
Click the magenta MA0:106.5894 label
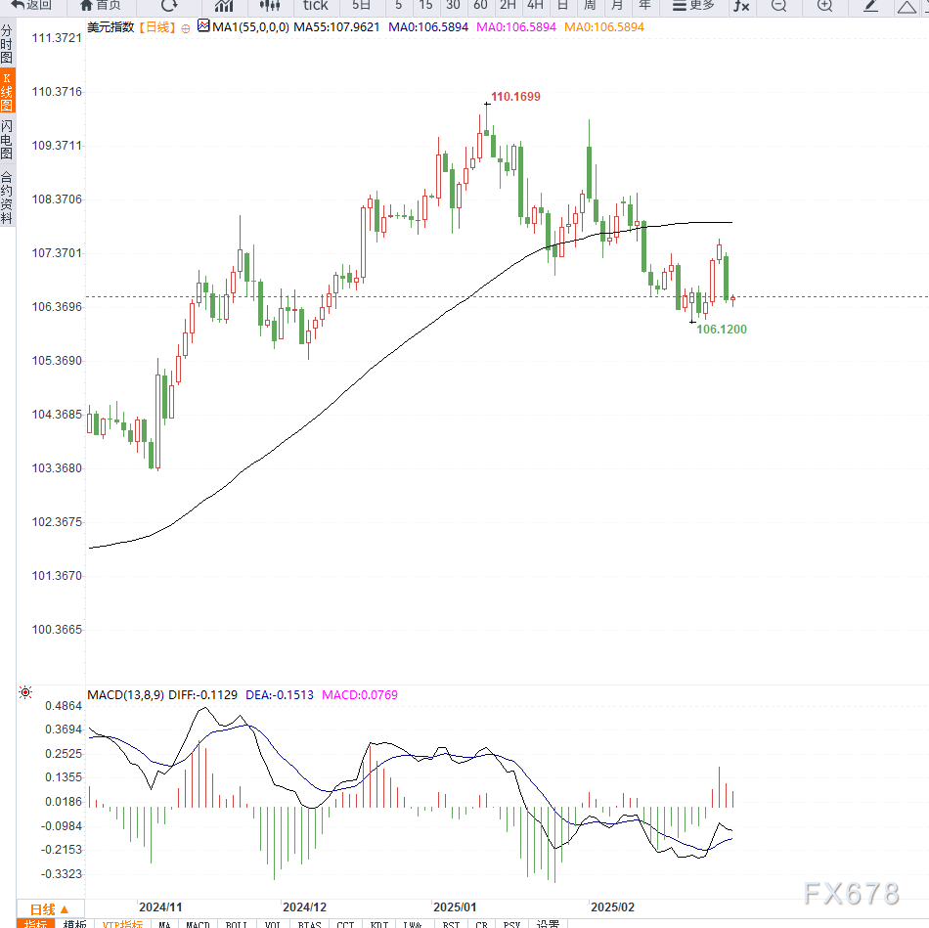coord(516,27)
